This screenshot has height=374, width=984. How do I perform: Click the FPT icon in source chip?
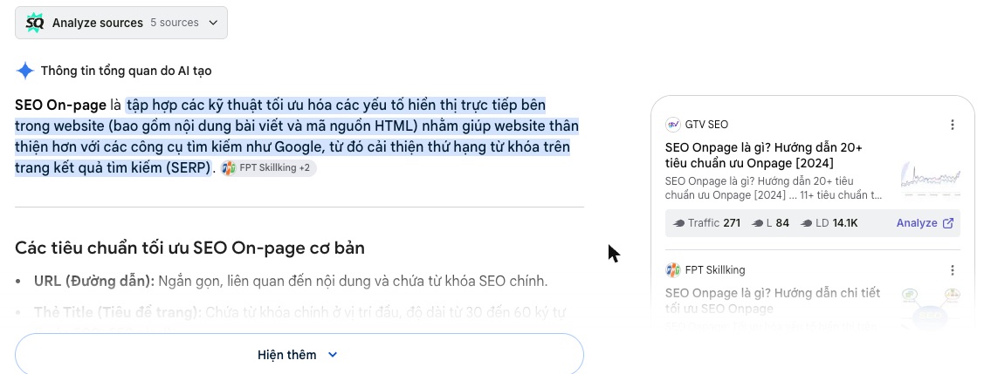[229, 168]
